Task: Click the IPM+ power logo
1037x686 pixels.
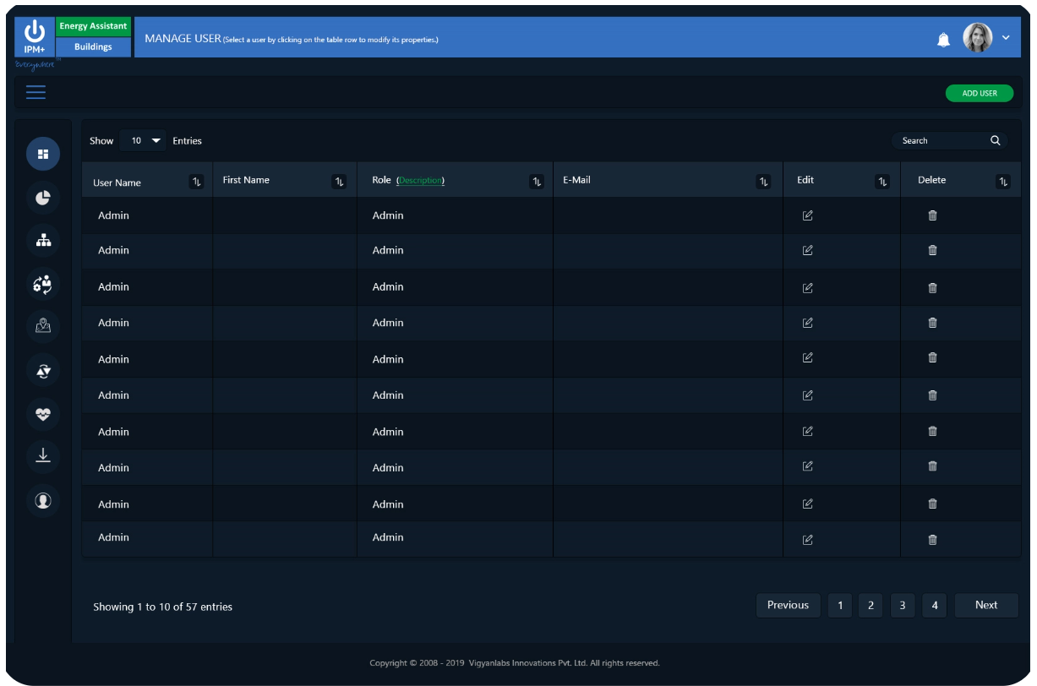Action: click(x=35, y=37)
